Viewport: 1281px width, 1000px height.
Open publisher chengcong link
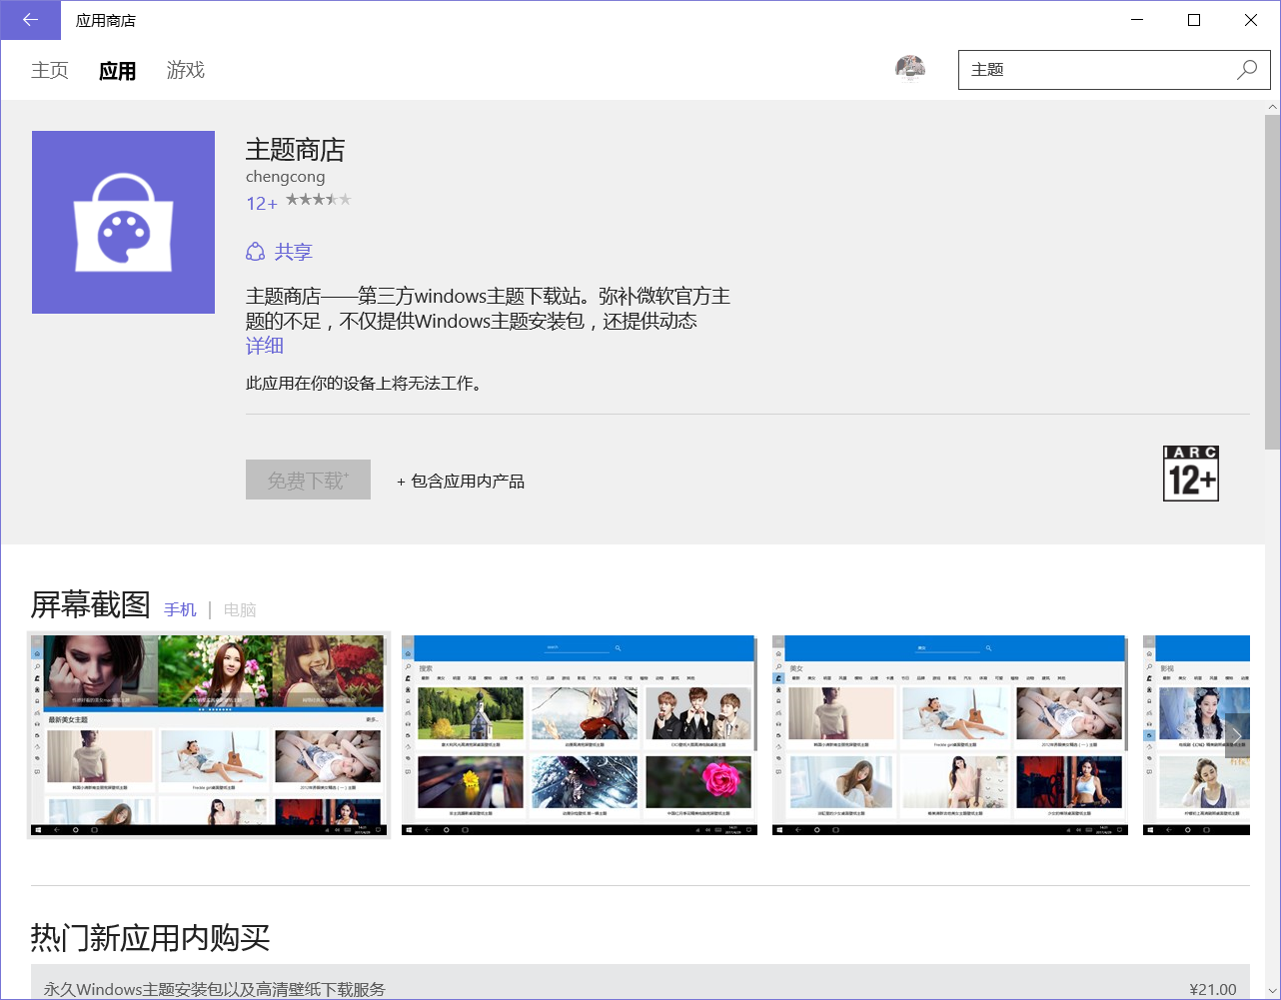pyautogui.click(x=286, y=177)
